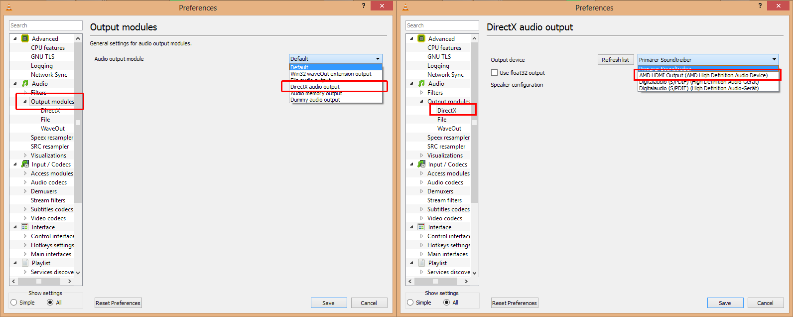The height and width of the screenshot is (317, 793).
Task: Select Network Sync in right window tree
Action: (x=445, y=74)
